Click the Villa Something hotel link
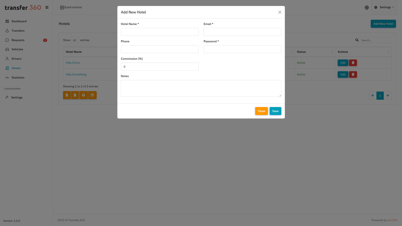 tap(76, 74)
